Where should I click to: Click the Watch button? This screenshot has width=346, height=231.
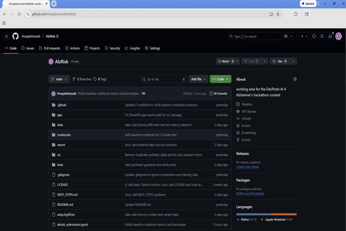pyautogui.click(x=225, y=61)
